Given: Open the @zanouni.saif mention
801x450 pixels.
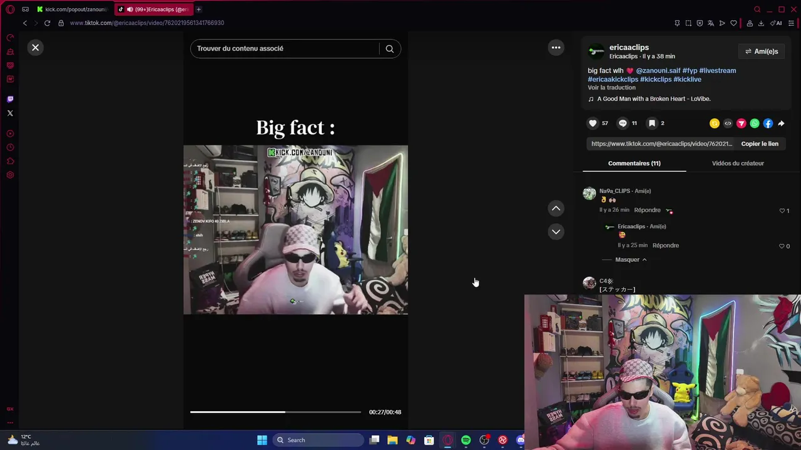Looking at the screenshot, I should (x=658, y=71).
